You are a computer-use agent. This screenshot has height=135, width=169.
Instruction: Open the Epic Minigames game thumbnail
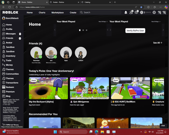90,88
